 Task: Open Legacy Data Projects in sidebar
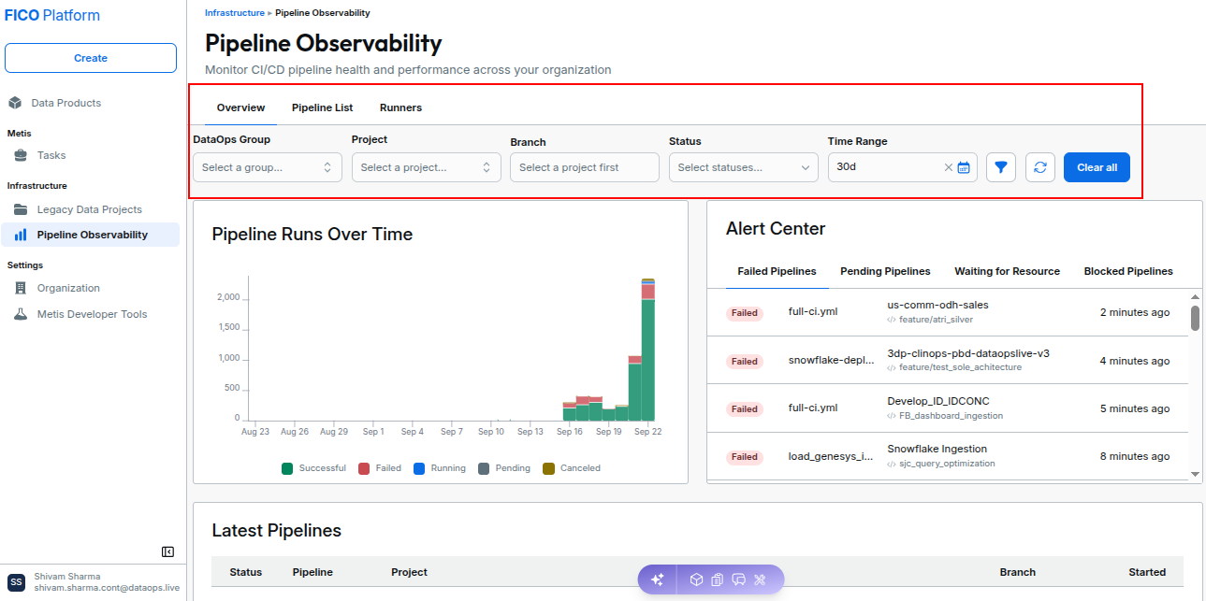[x=90, y=209]
